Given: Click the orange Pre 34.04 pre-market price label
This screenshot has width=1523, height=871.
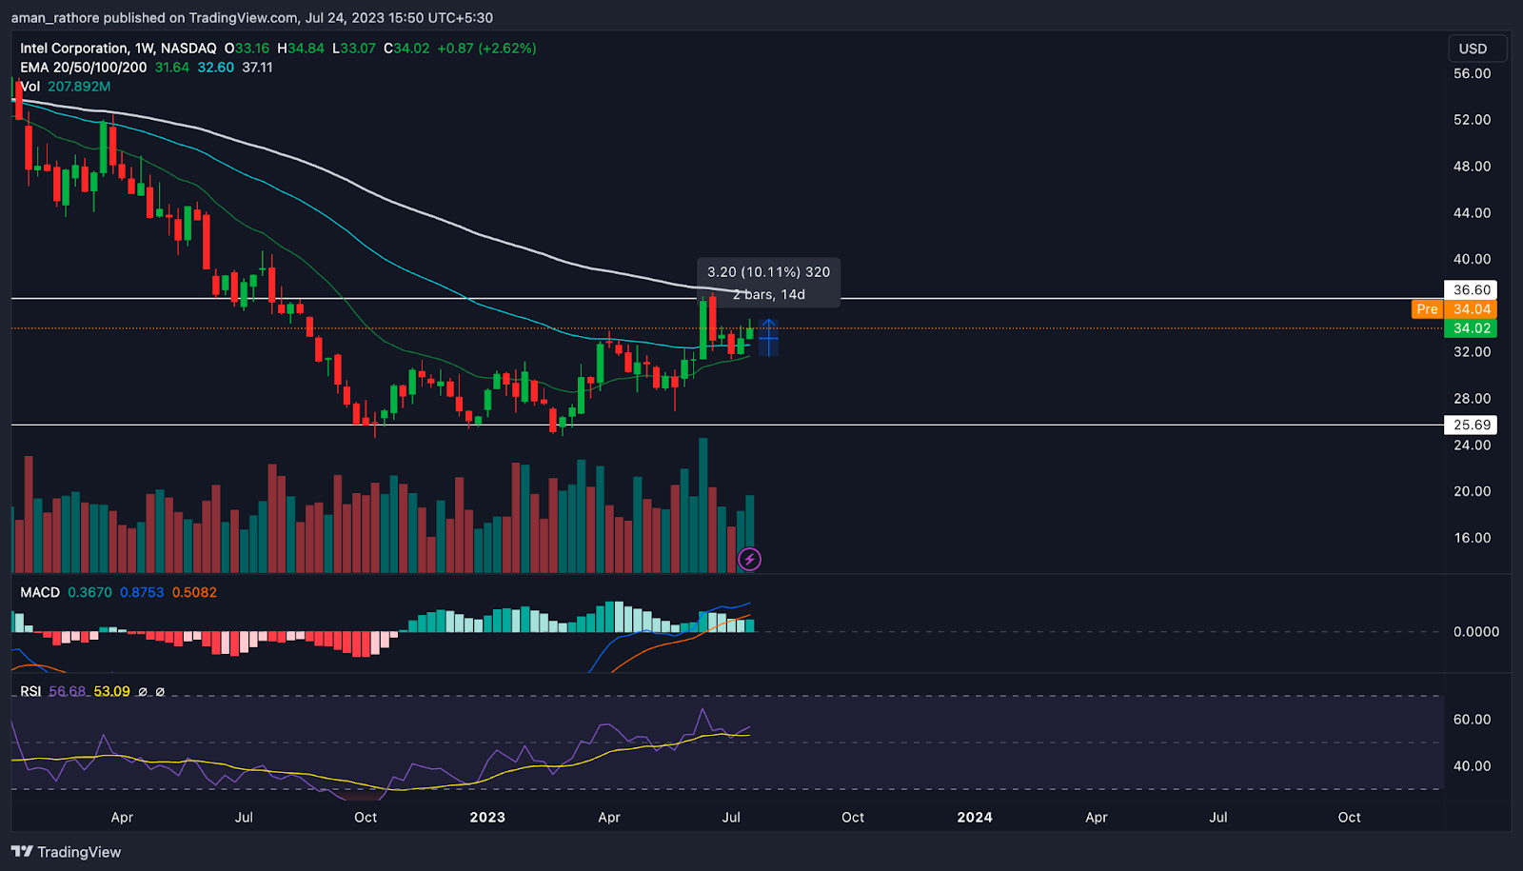Looking at the screenshot, I should point(1454,309).
